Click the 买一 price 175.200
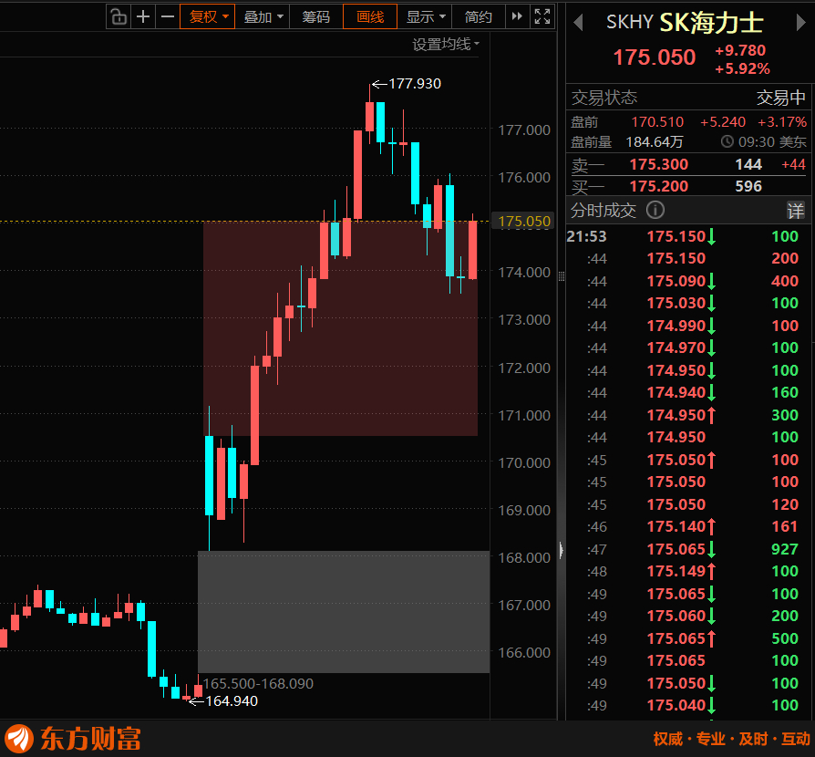Screen dimensions: 815x757 pos(658,186)
